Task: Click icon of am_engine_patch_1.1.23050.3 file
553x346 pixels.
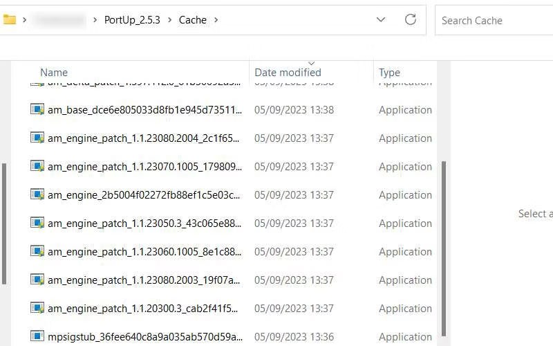Action: pos(37,223)
